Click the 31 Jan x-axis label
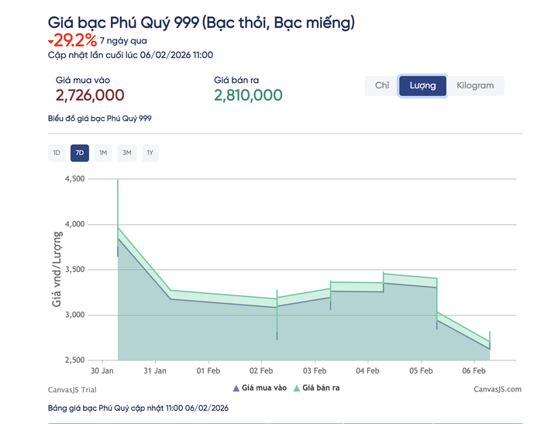This screenshot has width=541, height=424. pyautogui.click(x=155, y=371)
